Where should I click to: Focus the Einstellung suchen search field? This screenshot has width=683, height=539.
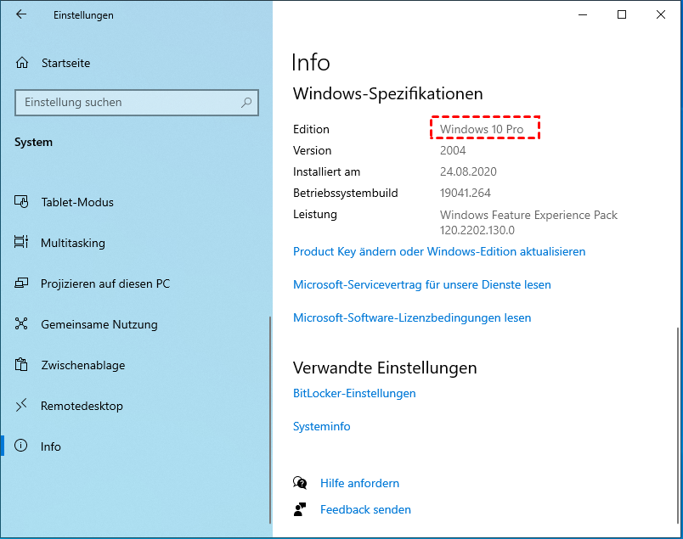pos(127,103)
